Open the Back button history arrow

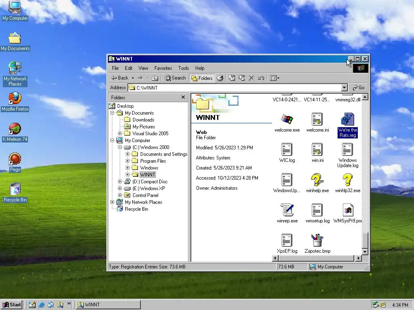click(133, 78)
